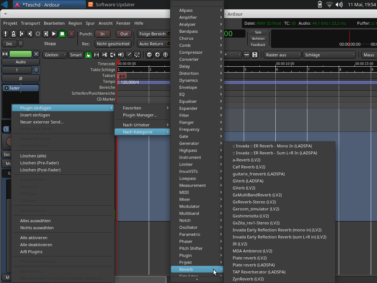The height and width of the screenshot is (283, 377).
Task: Click the MIDI panic exclamation button
Action: pyautogui.click(x=5, y=34)
